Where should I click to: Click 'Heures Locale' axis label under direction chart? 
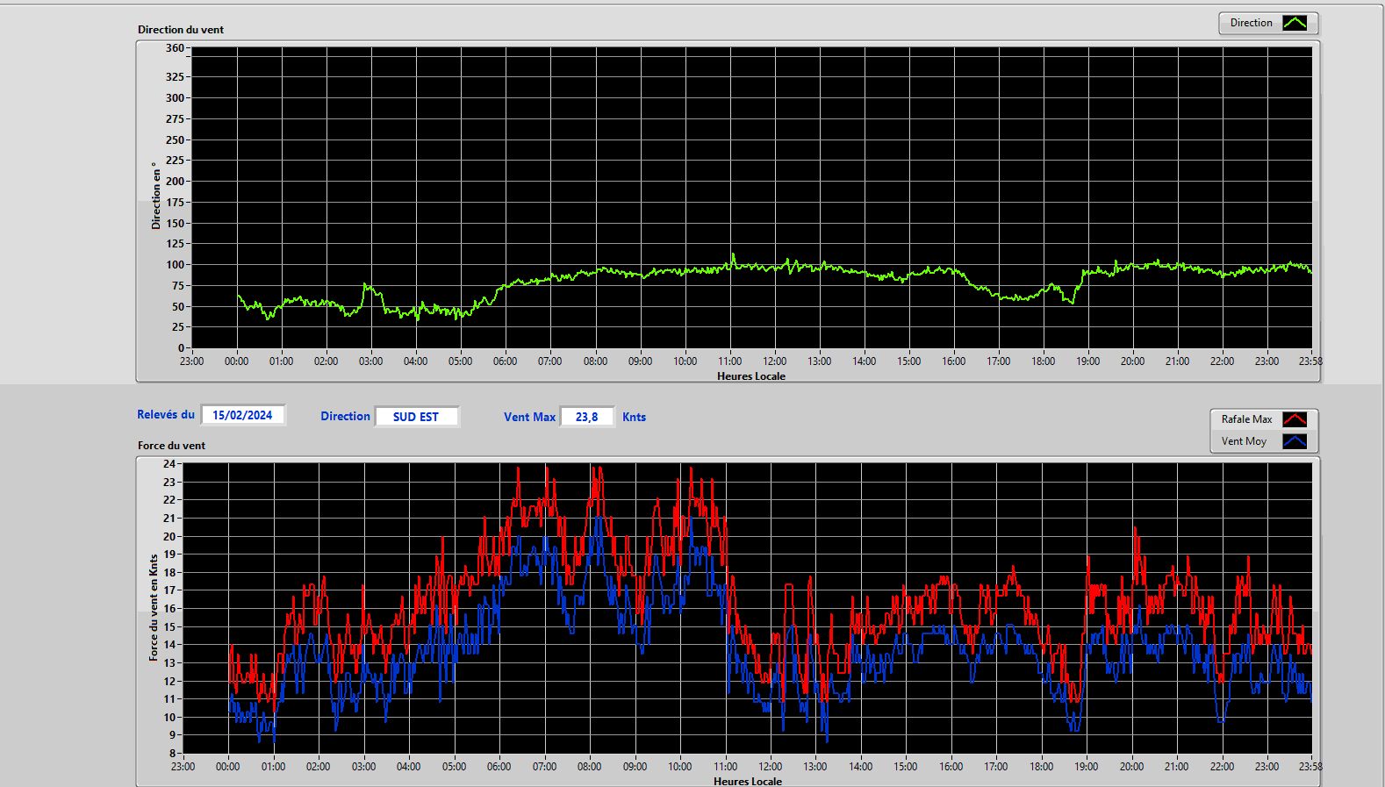click(751, 376)
